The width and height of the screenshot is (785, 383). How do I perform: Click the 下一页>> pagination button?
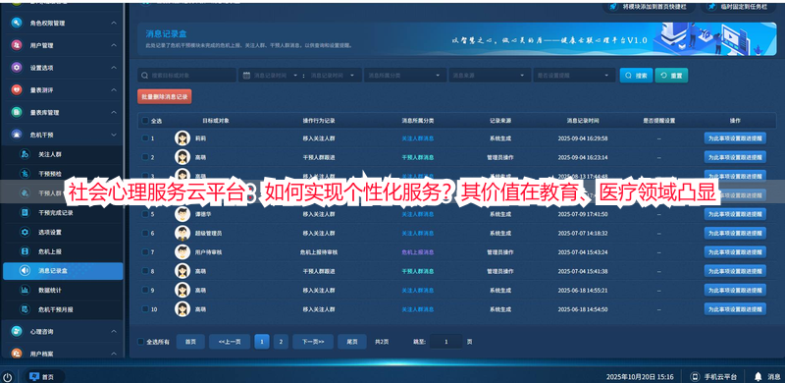click(x=313, y=342)
